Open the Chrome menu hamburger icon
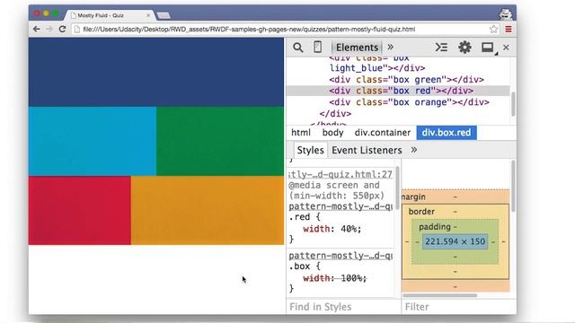 click(509, 30)
